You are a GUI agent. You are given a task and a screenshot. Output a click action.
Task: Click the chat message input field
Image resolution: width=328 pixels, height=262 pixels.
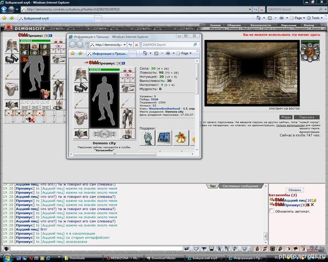click(x=97, y=248)
